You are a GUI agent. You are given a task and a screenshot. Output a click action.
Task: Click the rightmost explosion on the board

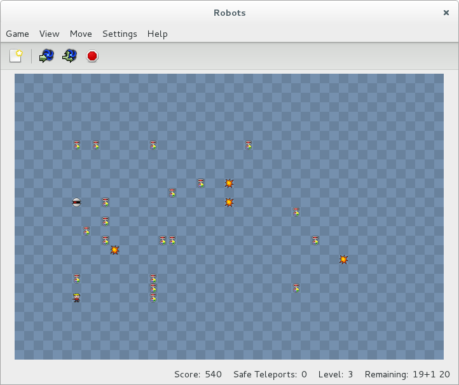pos(343,259)
